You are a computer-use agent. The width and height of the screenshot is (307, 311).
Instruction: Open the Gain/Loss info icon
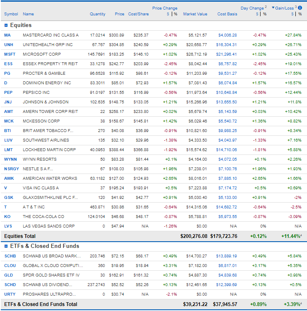300,8
